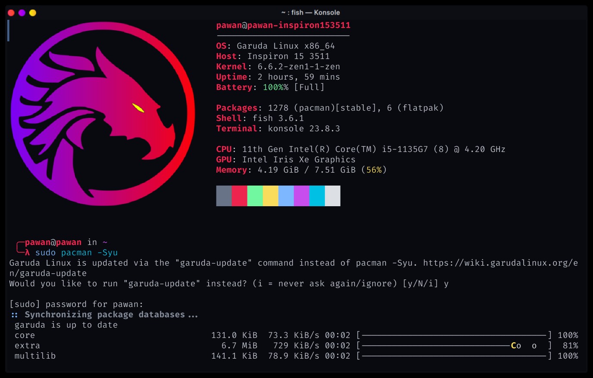The height and width of the screenshot is (378, 593).
Task: Click the Packages 1278 (pacman) line
Action: 330,108
